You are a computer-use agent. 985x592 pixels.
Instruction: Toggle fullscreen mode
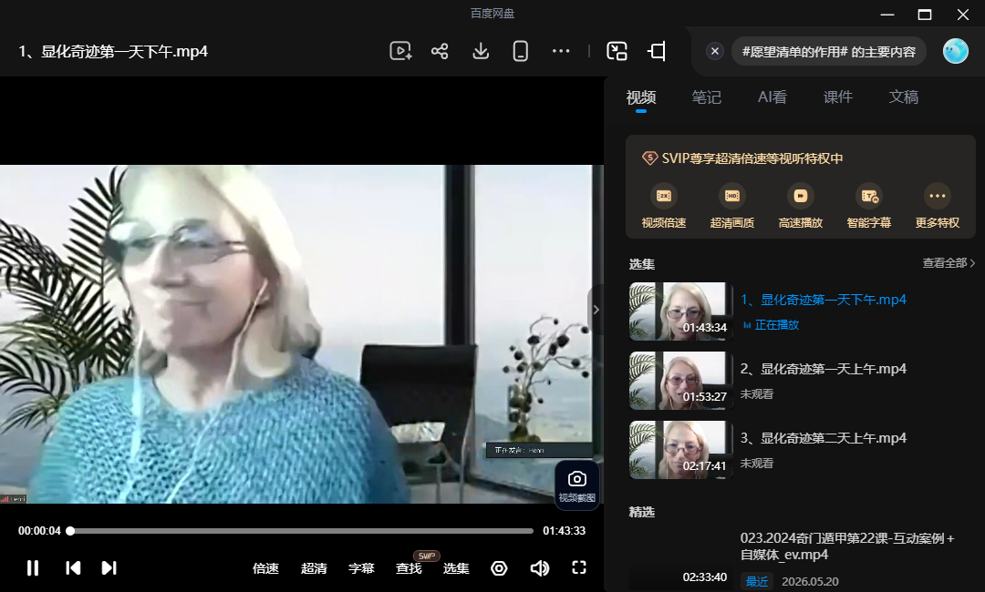click(579, 567)
